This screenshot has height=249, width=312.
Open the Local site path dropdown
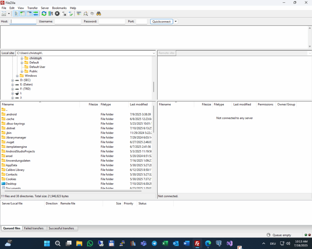[x=154, y=53]
